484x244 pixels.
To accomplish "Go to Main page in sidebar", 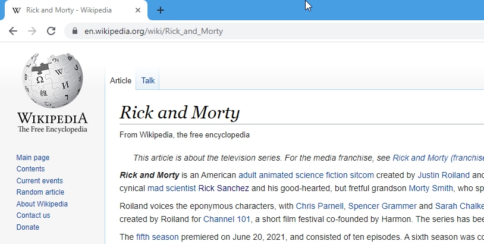I will click(33, 158).
